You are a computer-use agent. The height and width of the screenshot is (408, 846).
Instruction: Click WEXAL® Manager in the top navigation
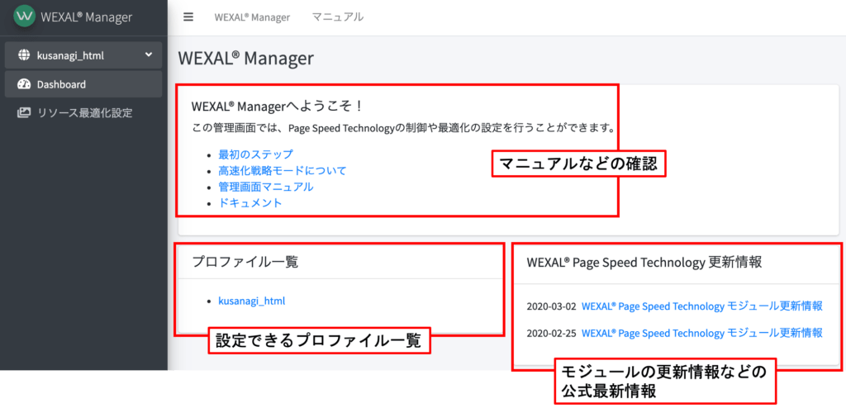(252, 17)
